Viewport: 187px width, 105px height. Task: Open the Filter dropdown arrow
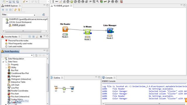point(34,15)
